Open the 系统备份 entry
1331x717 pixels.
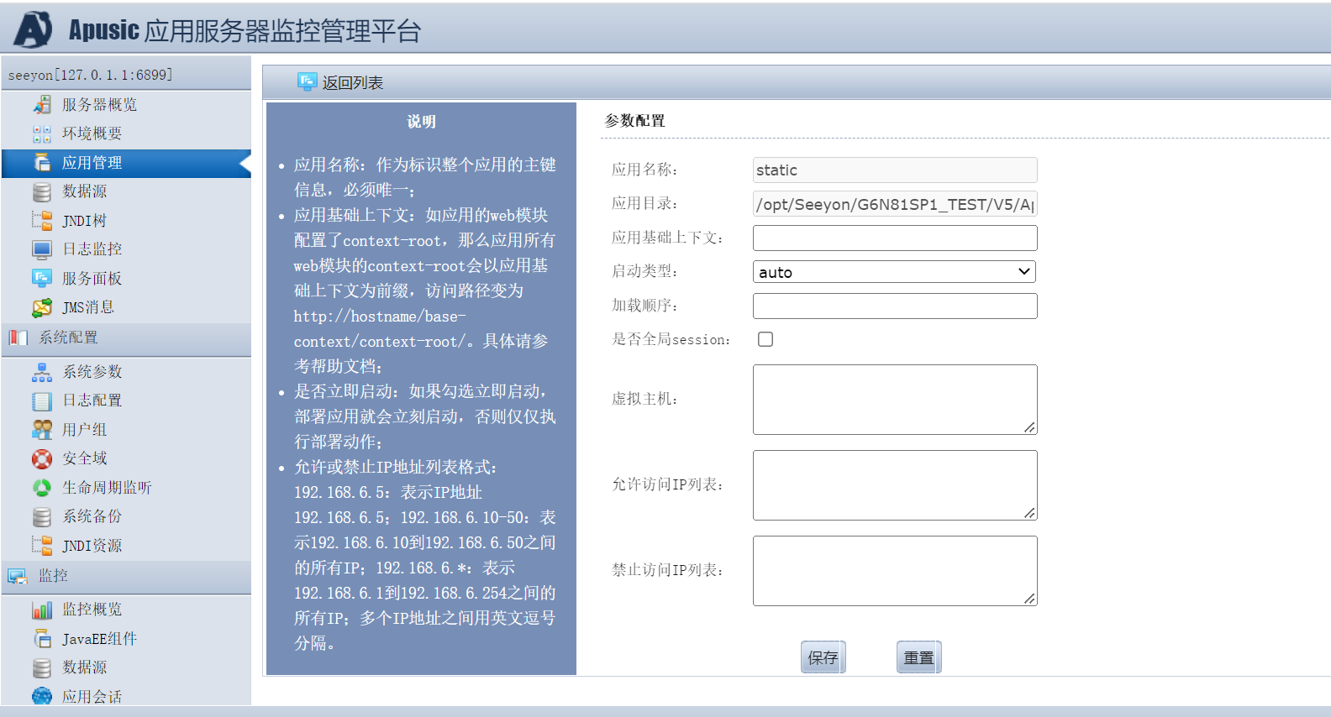point(92,516)
